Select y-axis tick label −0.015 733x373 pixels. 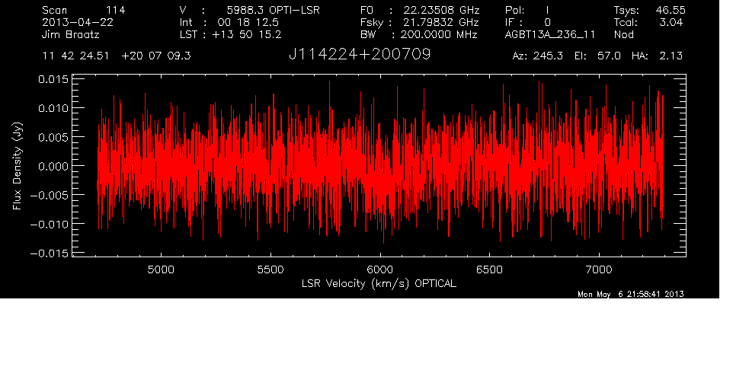(49, 253)
